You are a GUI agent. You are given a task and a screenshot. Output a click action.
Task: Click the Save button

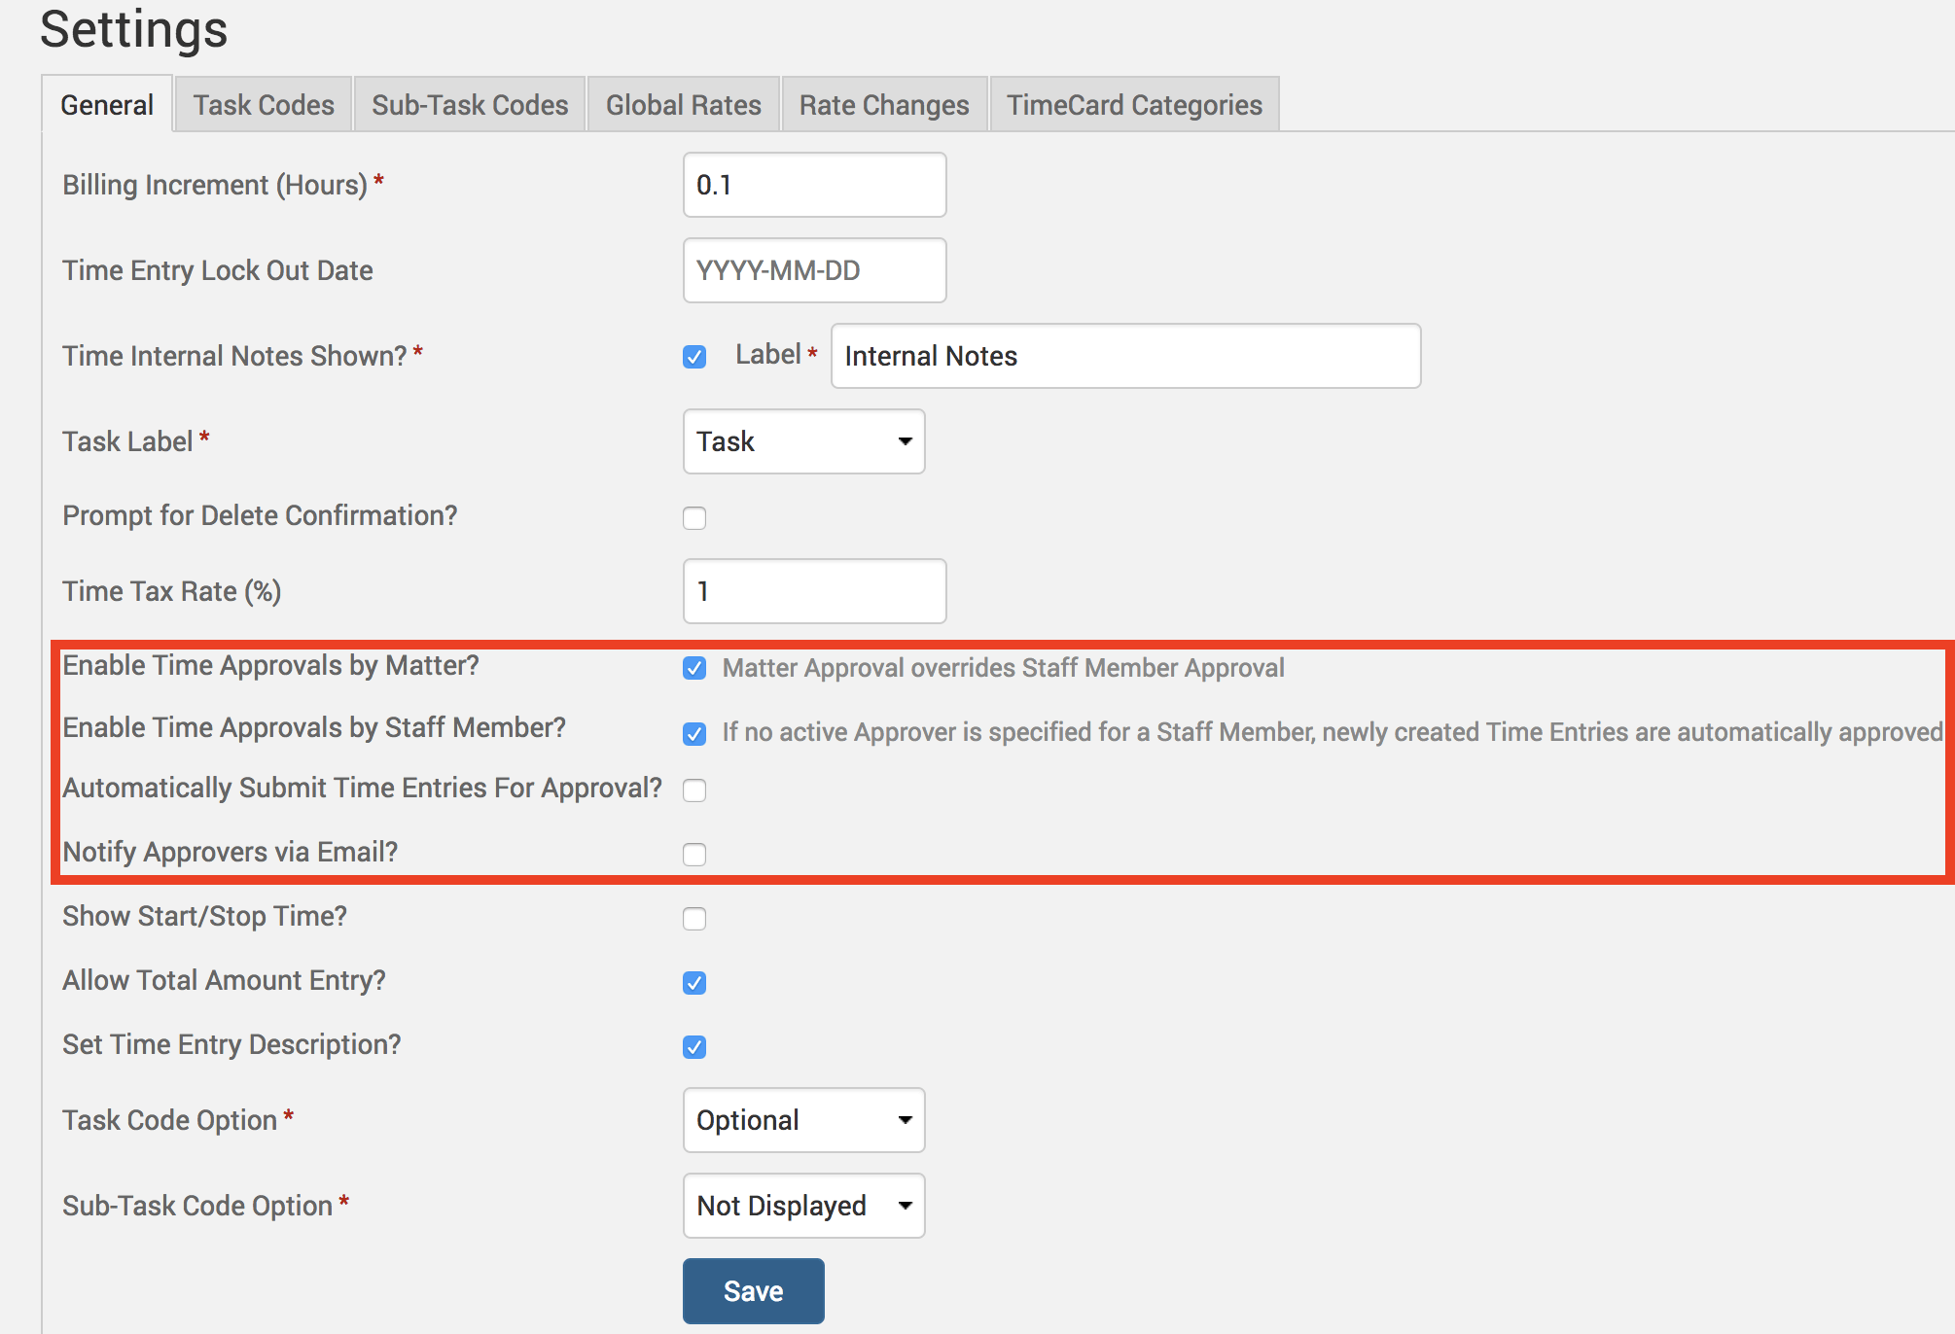(x=753, y=1291)
